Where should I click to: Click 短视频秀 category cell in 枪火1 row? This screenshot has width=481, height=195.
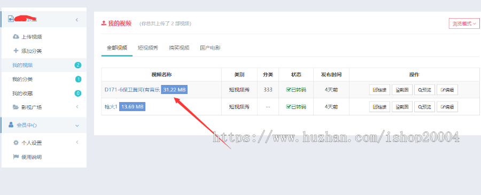point(239,107)
